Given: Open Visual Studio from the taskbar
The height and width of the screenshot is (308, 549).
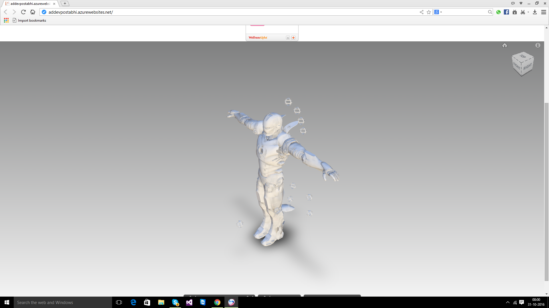Looking at the screenshot, I should pyautogui.click(x=189, y=302).
